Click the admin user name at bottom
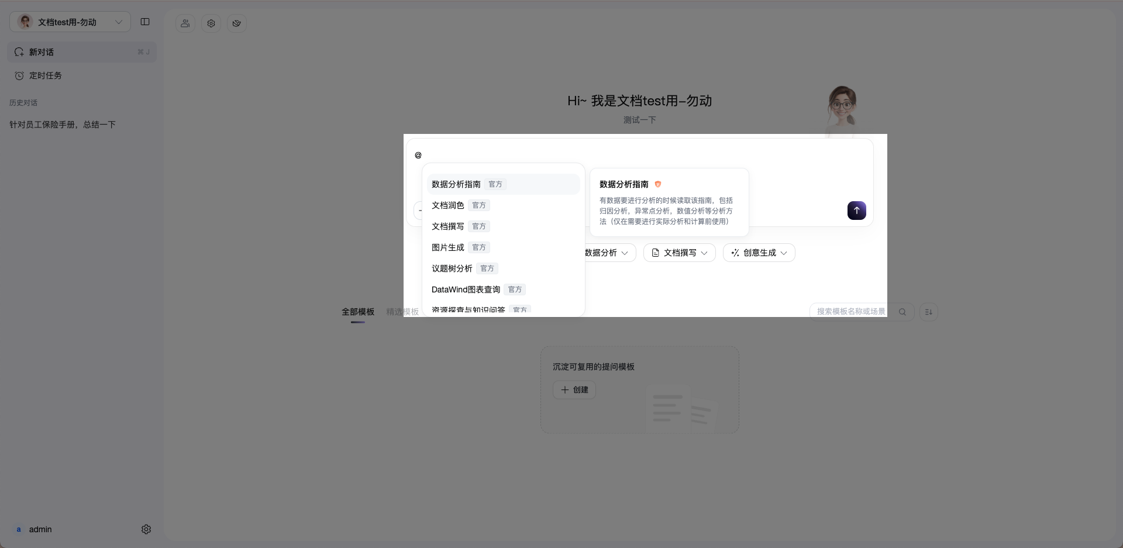Image resolution: width=1123 pixels, height=548 pixels. [x=40, y=529]
